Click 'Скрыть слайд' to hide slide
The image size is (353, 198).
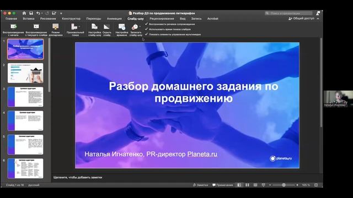coord(106,30)
